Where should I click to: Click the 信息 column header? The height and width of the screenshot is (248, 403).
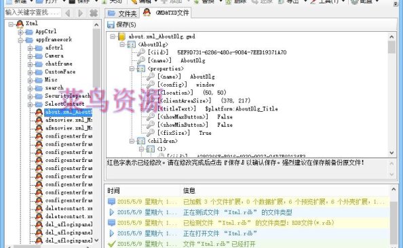(x=189, y=191)
